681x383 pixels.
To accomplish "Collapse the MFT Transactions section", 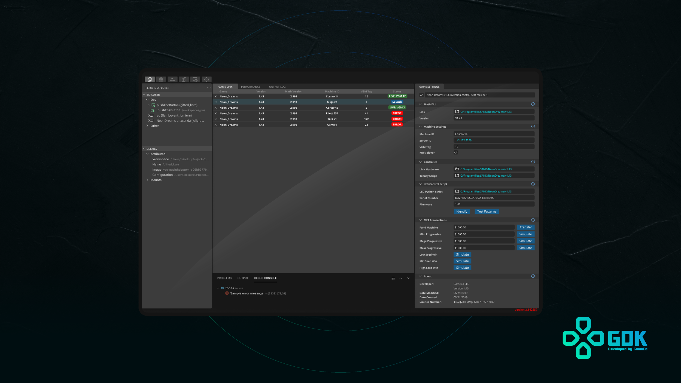I will (420, 220).
